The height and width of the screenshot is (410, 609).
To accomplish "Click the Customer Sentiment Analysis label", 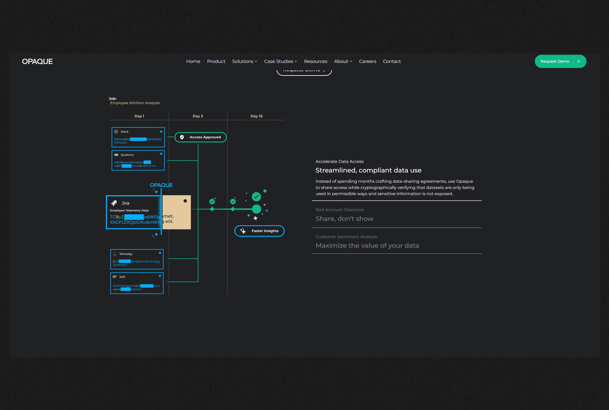I will [x=346, y=237].
